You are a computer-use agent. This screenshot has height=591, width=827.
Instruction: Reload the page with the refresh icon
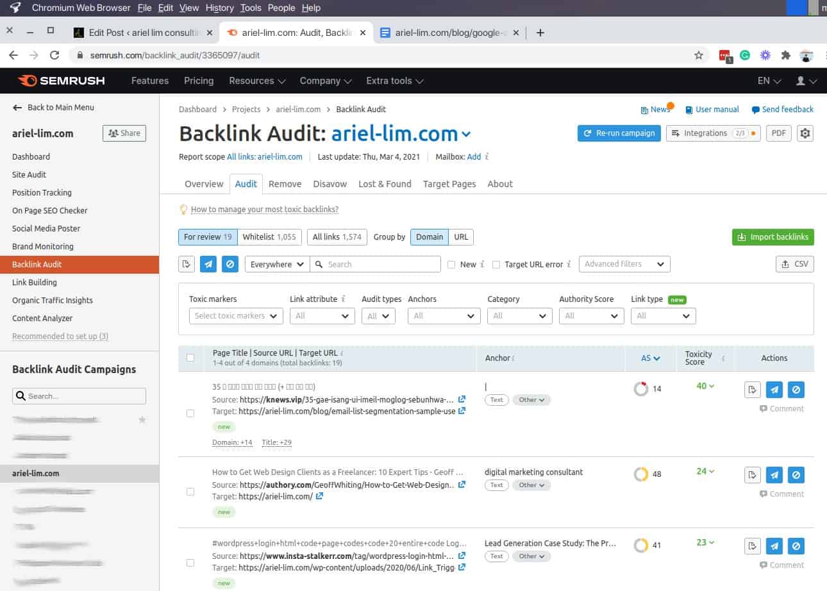point(54,55)
